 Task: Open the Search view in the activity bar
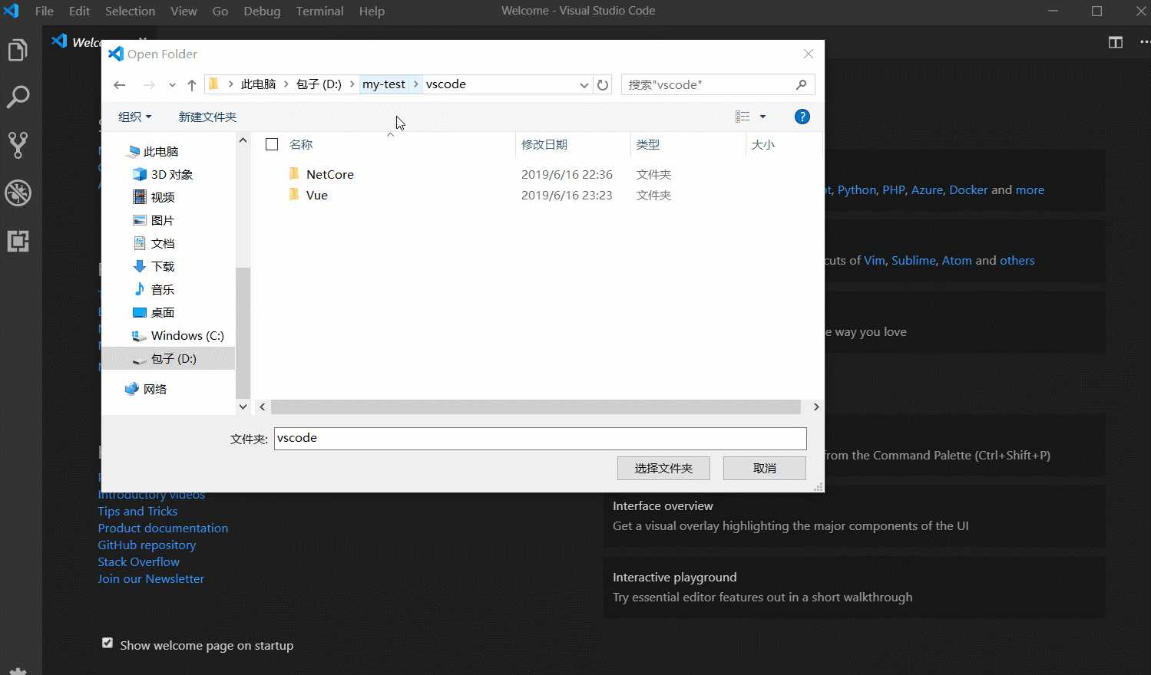point(18,97)
